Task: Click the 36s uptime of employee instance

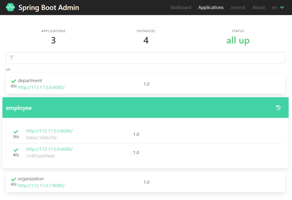Action: click(x=16, y=137)
